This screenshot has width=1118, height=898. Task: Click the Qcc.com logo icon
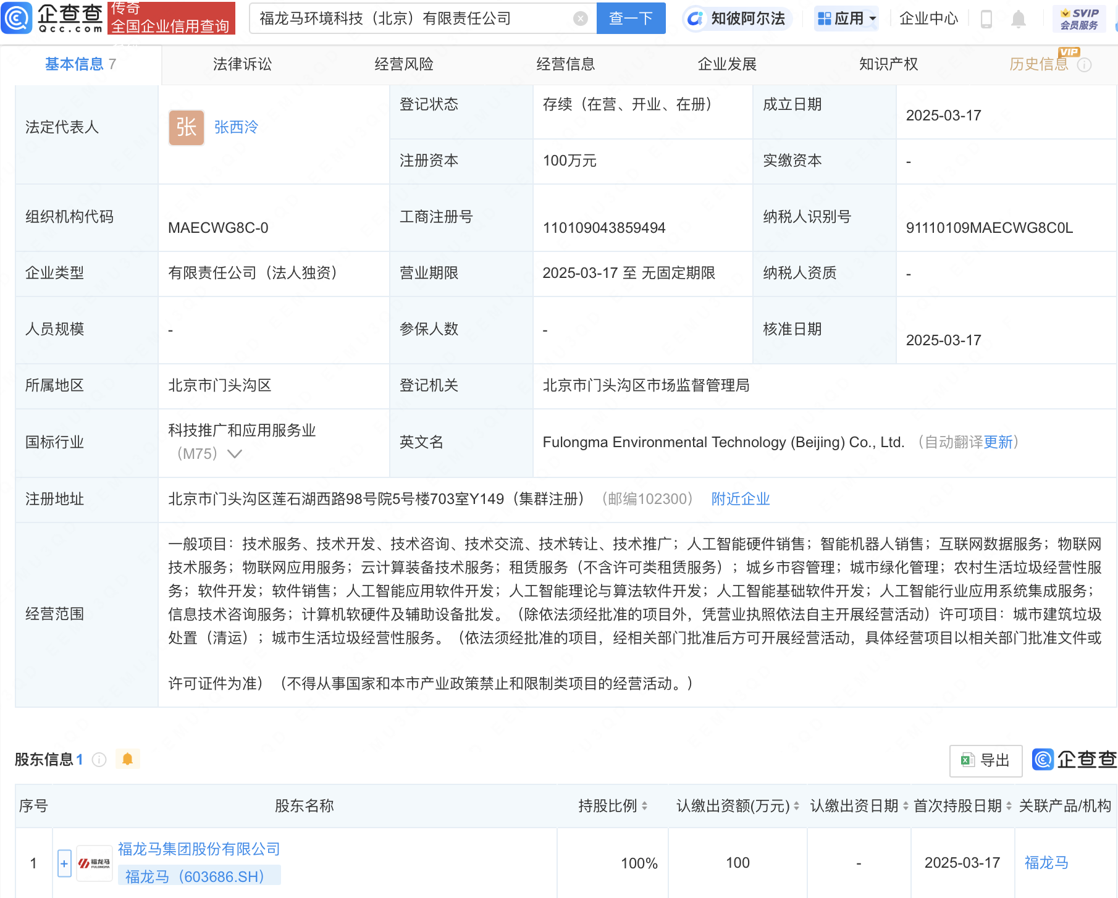click(17, 18)
